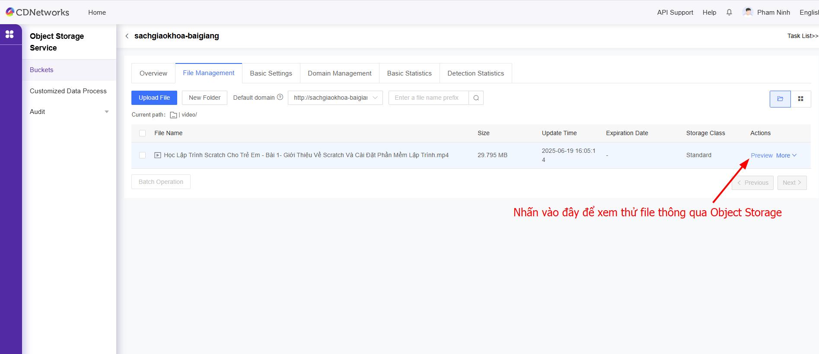Screen dimensions: 819x354
Task: Toggle the select-all files checkbox
Action: (x=143, y=133)
